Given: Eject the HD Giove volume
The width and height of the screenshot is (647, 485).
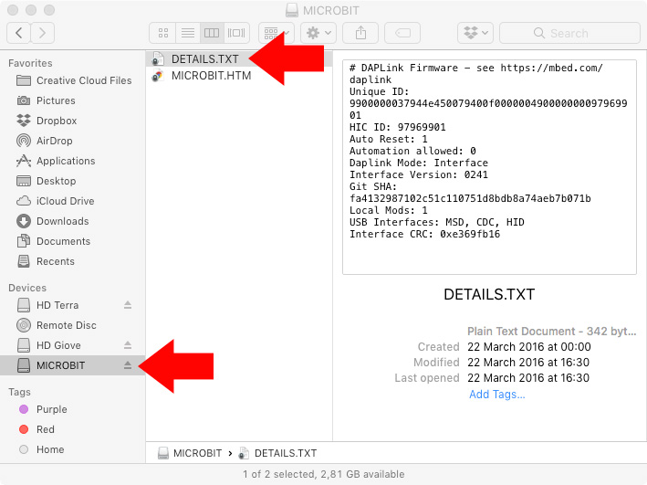Looking at the screenshot, I should point(128,345).
